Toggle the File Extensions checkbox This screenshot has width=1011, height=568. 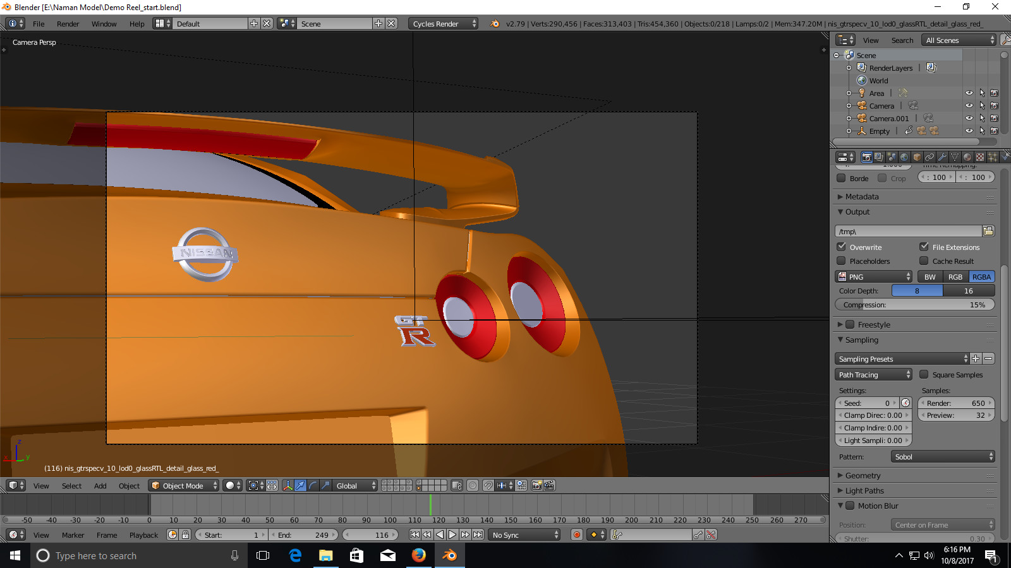coord(924,247)
